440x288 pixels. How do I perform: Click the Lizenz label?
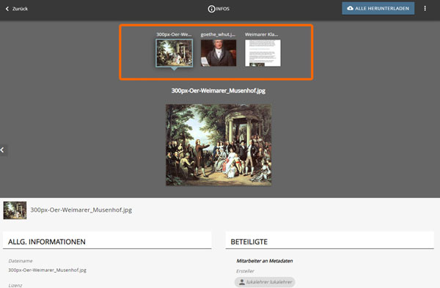15,286
